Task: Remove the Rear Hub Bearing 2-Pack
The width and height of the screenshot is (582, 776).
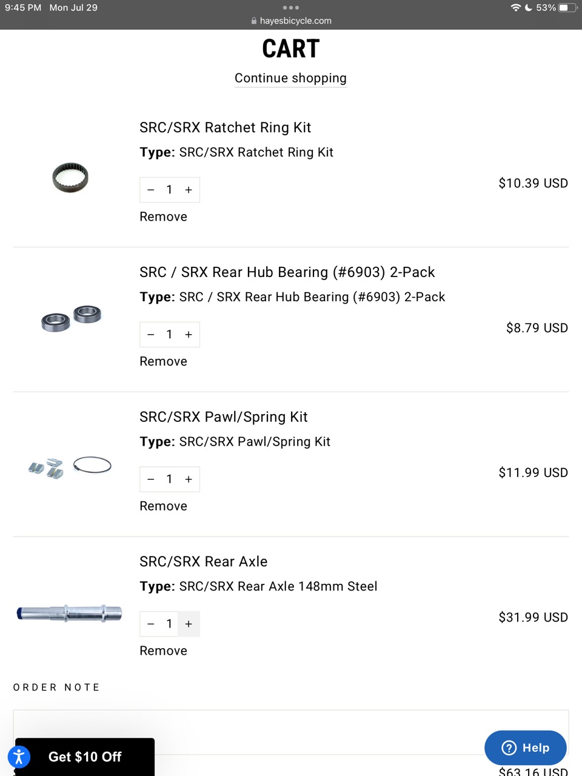Action: pyautogui.click(x=163, y=361)
